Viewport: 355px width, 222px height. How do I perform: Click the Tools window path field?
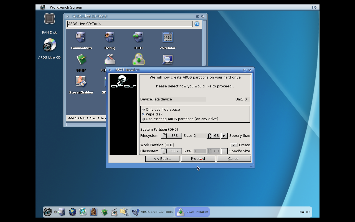tap(130, 24)
